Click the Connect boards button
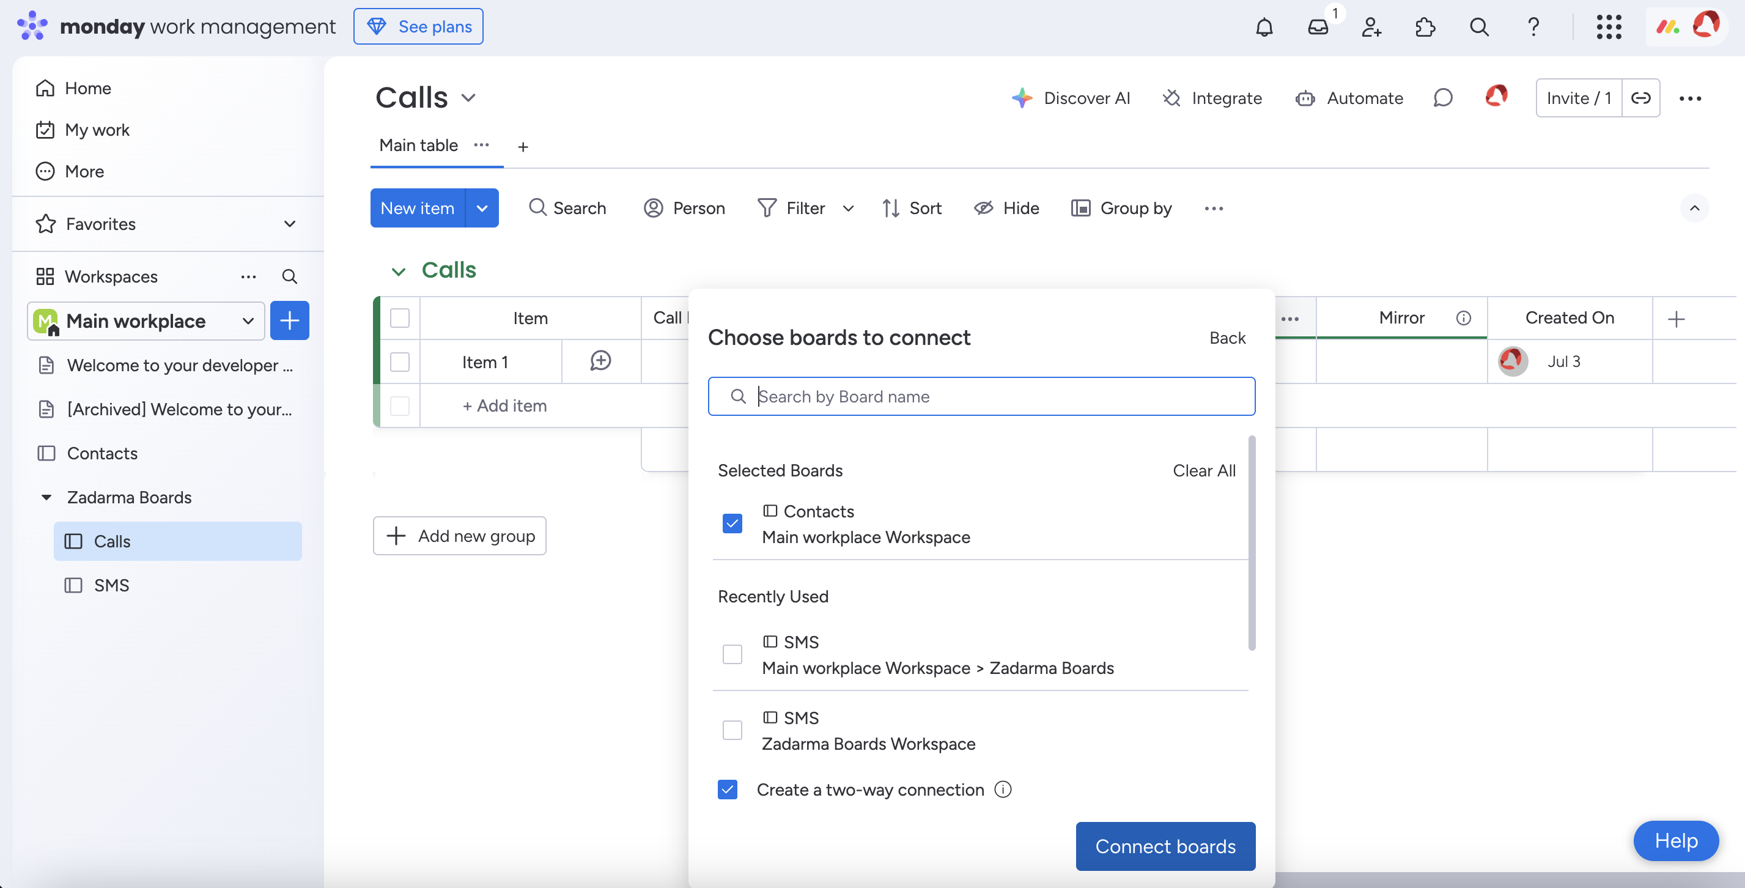The image size is (1745, 888). [1165, 846]
